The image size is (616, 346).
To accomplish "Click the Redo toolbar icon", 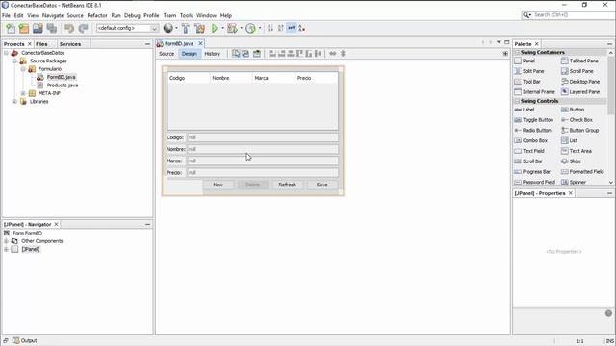I will click(83, 28).
